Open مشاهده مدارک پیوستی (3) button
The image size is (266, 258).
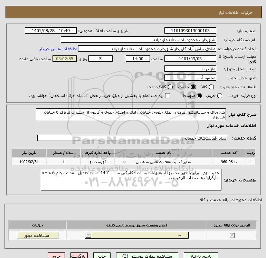(147, 256)
